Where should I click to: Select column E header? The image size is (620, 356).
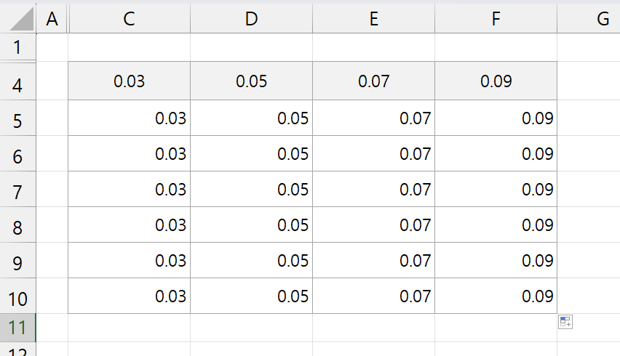click(x=373, y=19)
